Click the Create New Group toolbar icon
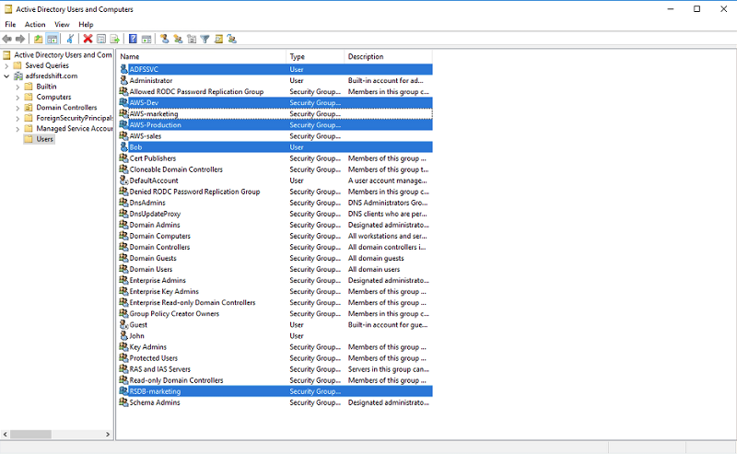 (178, 39)
